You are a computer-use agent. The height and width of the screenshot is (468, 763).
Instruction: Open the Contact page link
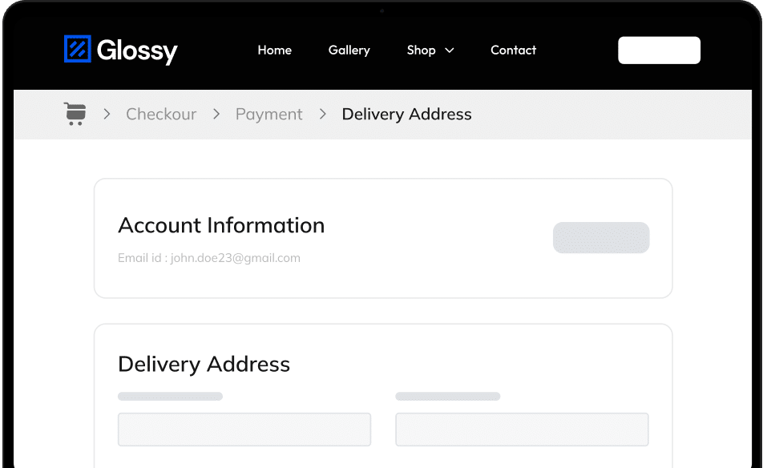(514, 50)
